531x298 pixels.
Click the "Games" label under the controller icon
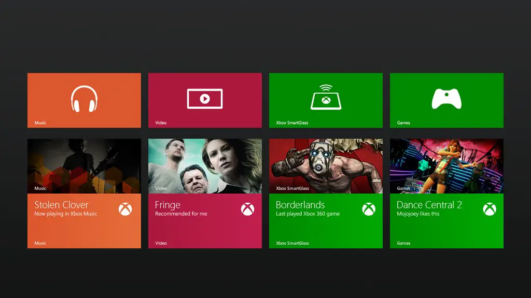tap(403, 123)
